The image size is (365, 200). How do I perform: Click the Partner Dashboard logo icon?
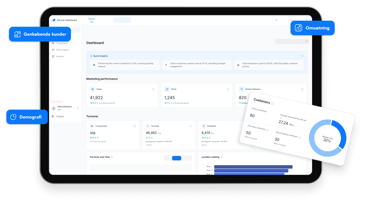pyautogui.click(x=54, y=20)
